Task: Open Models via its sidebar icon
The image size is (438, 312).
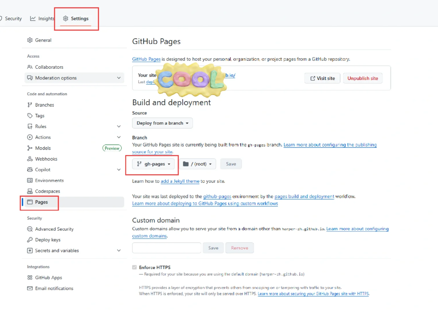Action: tap(30, 148)
